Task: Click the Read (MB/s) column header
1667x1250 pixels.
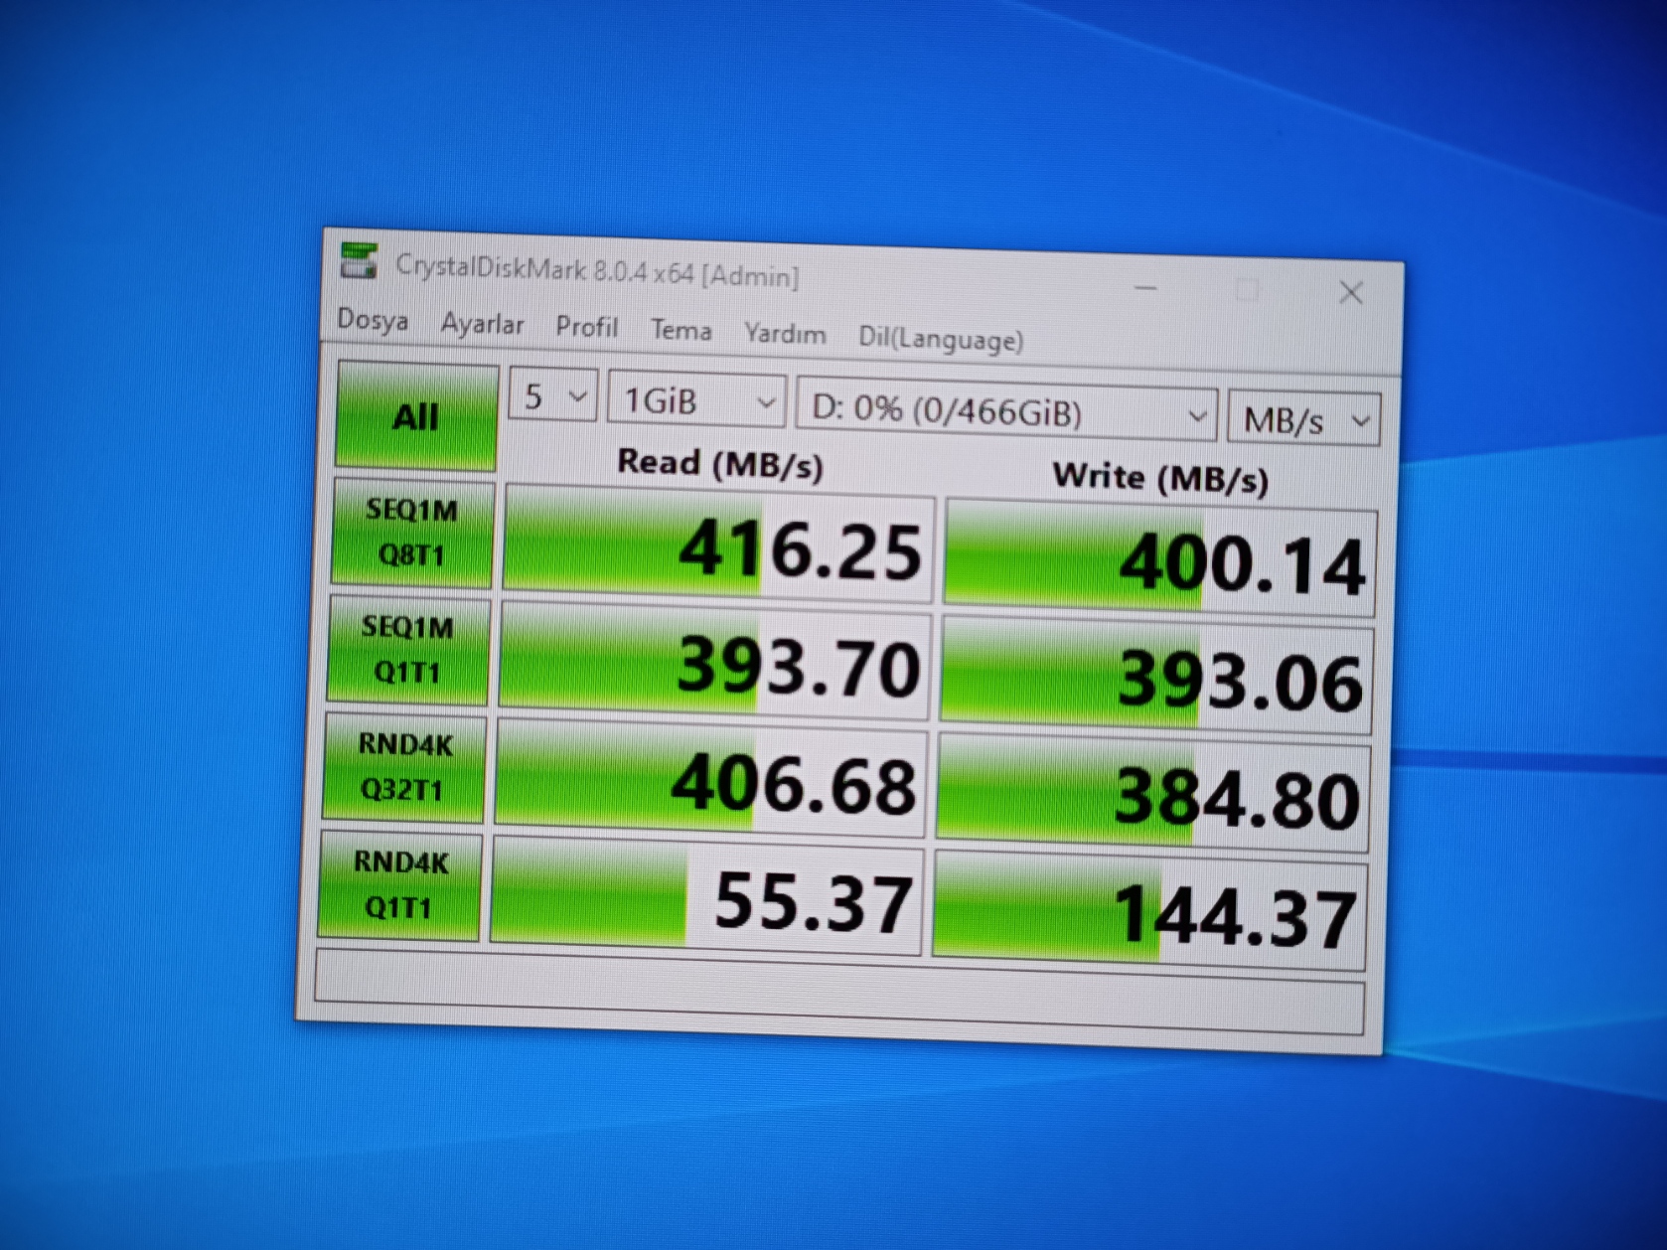Action: tap(720, 463)
